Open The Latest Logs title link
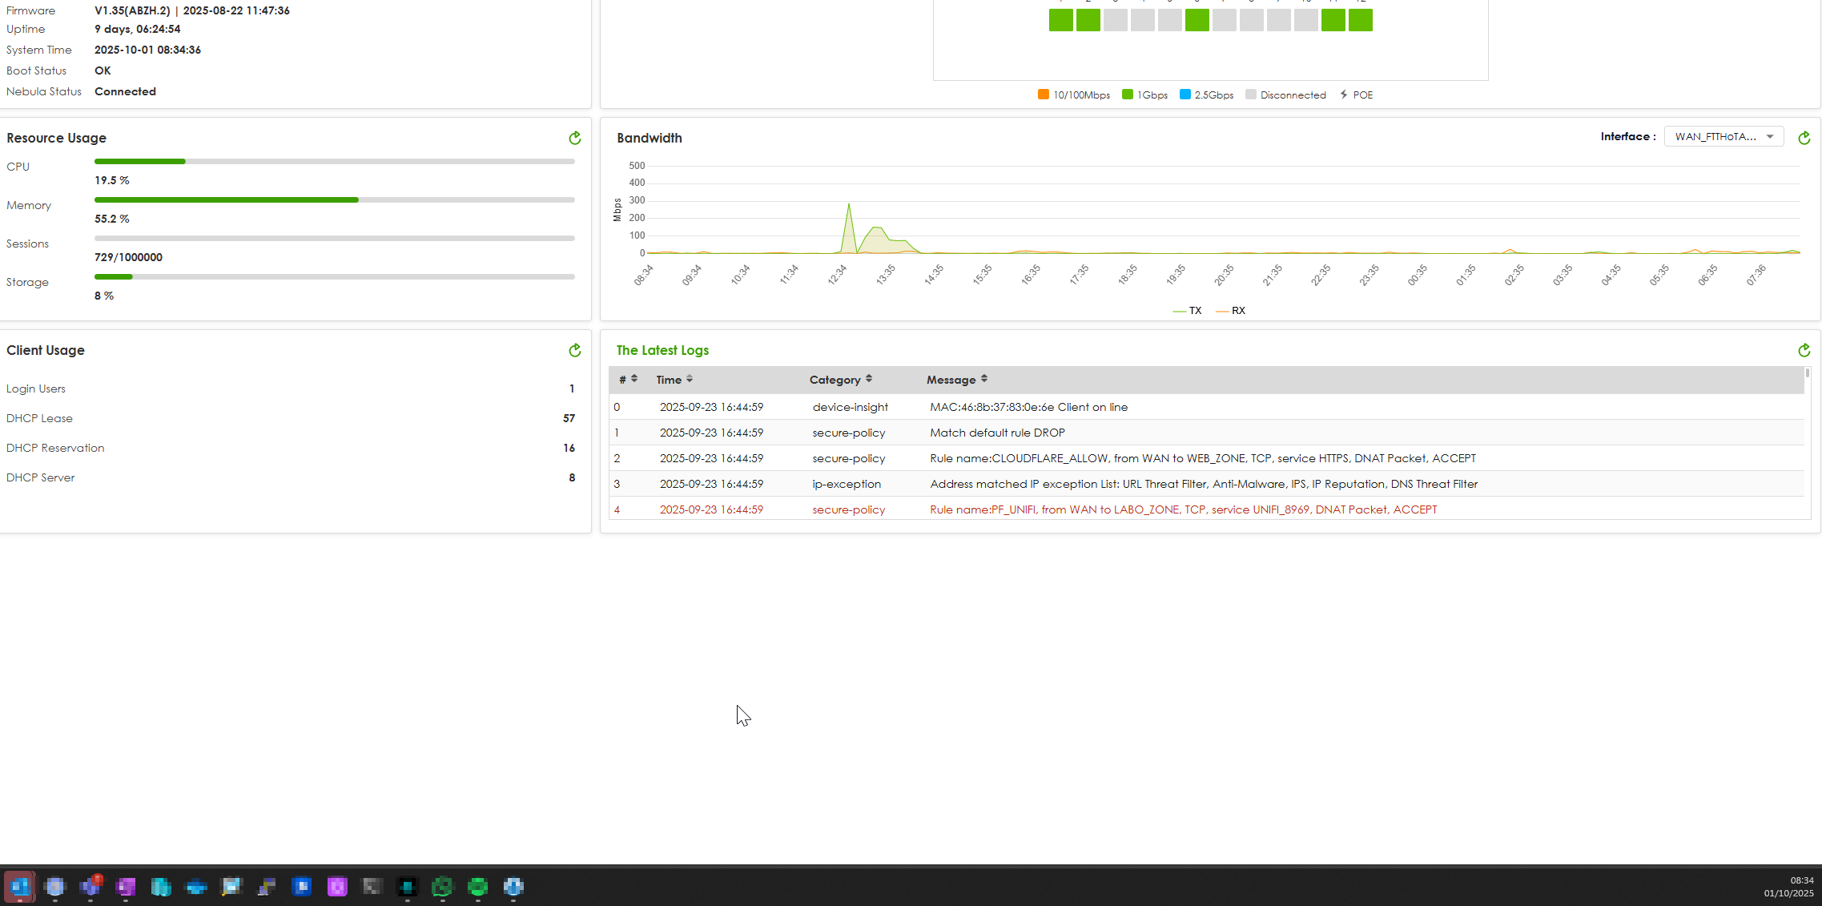 [662, 350]
